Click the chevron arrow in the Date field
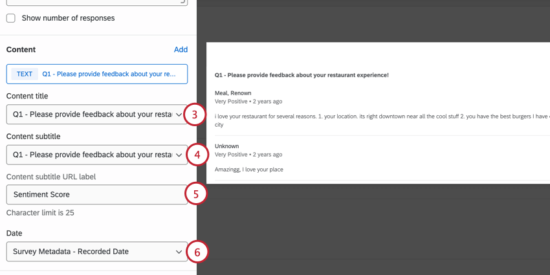Screen dimensions: 550x275 [179, 252]
